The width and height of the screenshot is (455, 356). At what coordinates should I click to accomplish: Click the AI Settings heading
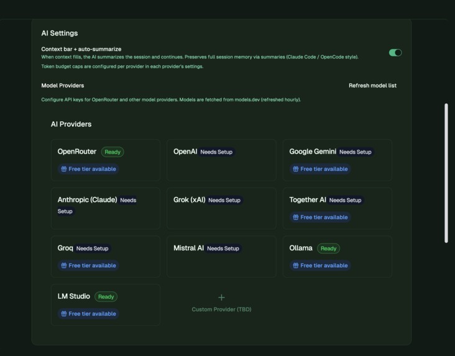60,33
